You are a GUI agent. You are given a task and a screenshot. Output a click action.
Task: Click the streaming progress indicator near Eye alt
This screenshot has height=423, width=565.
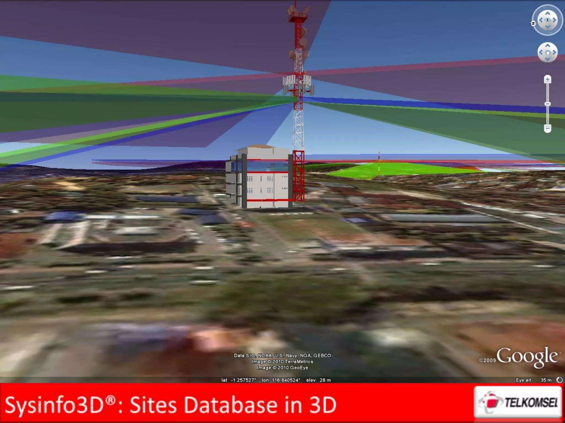click(559, 380)
